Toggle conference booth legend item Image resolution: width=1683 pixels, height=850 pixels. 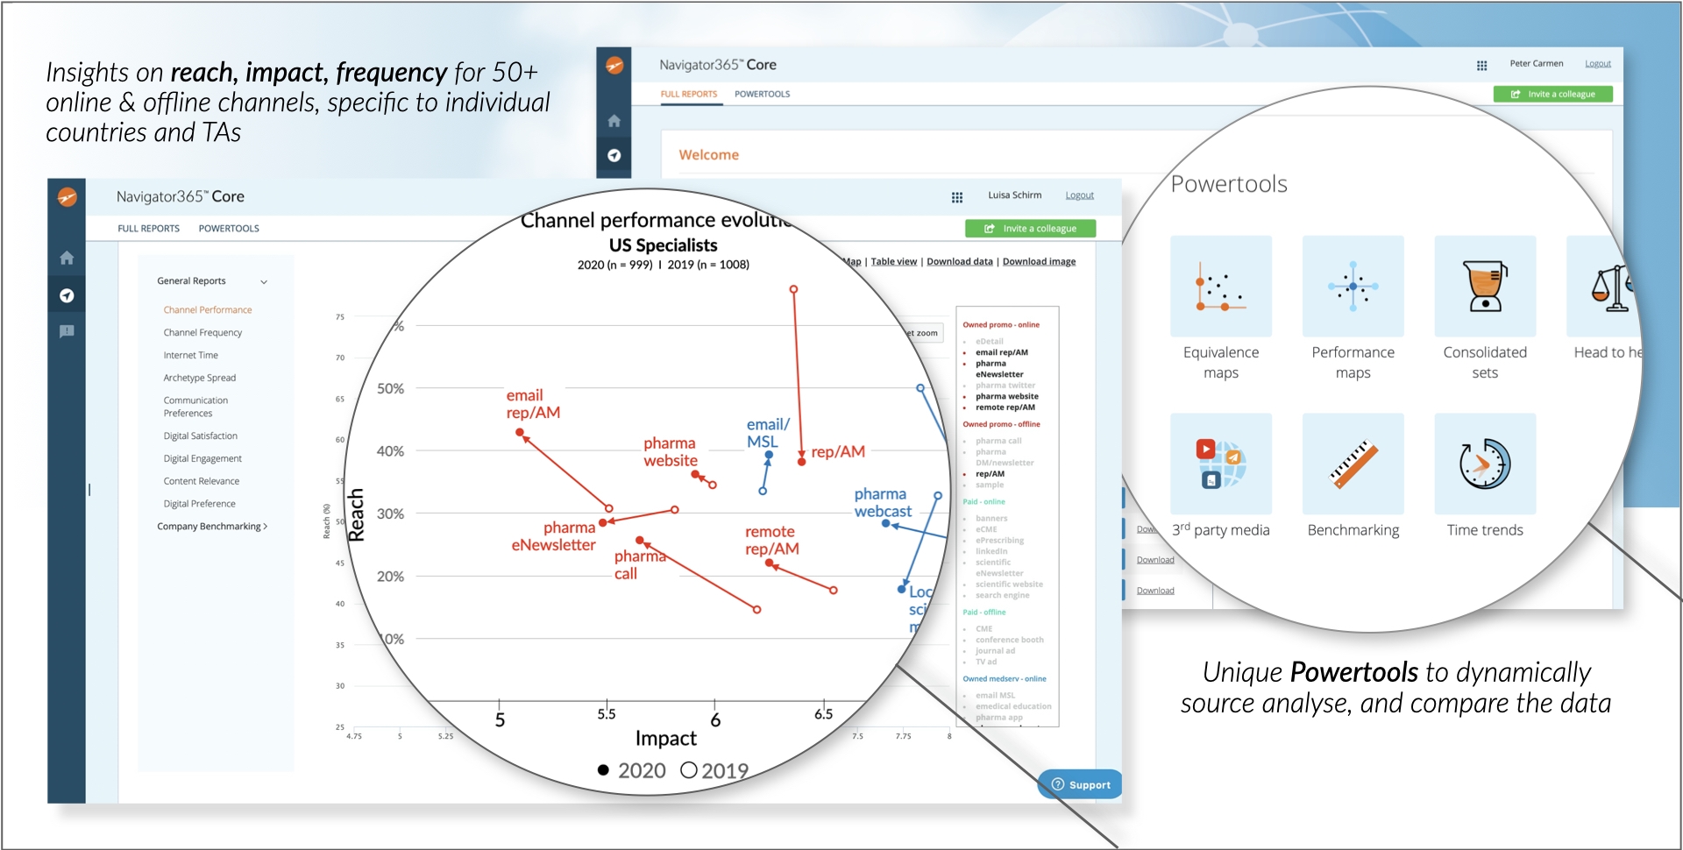tap(1009, 640)
